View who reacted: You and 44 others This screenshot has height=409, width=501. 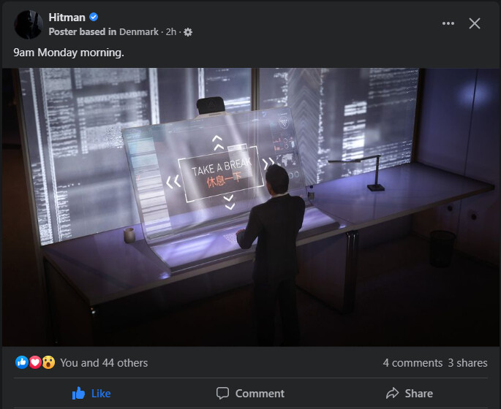click(104, 363)
